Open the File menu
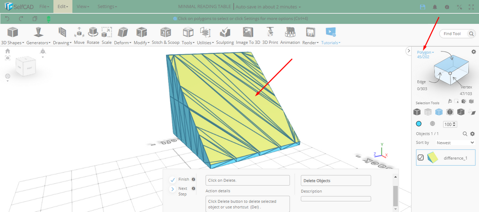 [44, 7]
